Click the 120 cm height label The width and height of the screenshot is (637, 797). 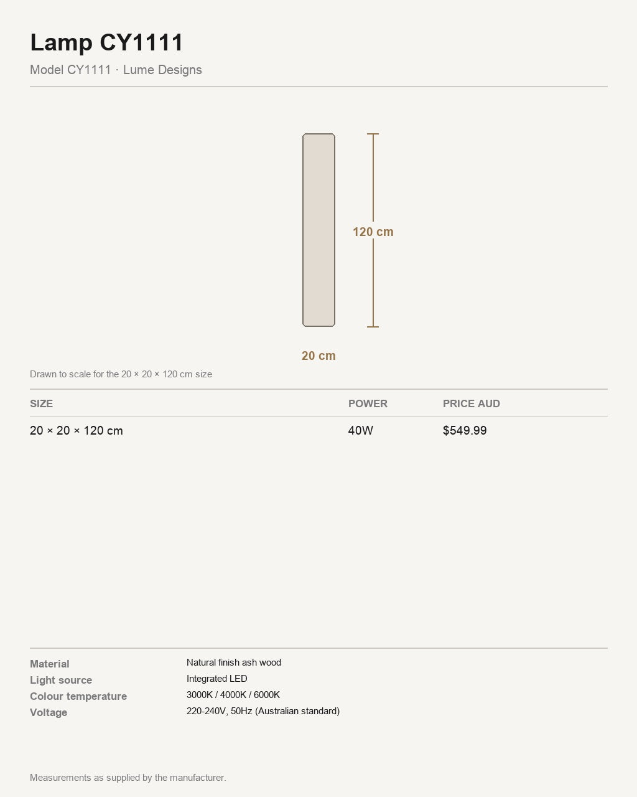pyautogui.click(x=373, y=232)
